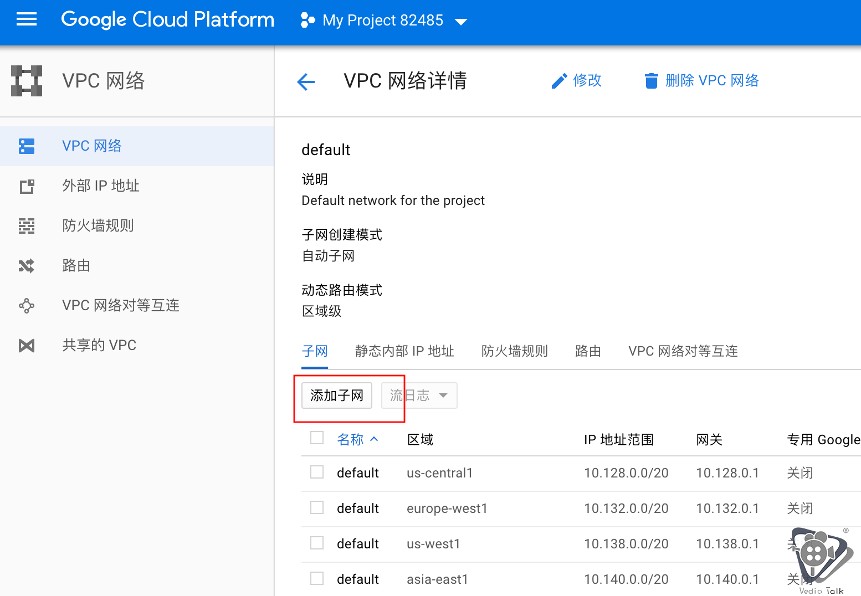Open the hamburger navigation menu
The height and width of the screenshot is (596, 861).
pyautogui.click(x=27, y=20)
